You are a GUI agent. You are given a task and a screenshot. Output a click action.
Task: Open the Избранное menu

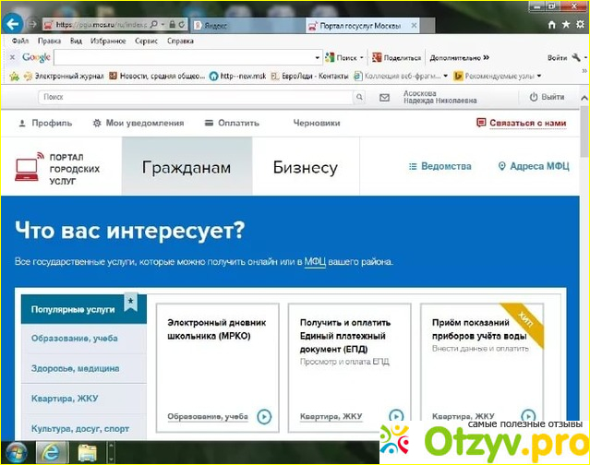click(x=110, y=42)
